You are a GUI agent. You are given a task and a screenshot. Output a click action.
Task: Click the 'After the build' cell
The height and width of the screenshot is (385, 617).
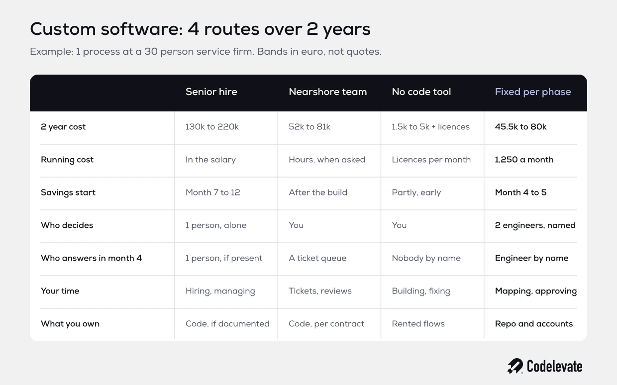[x=318, y=192]
